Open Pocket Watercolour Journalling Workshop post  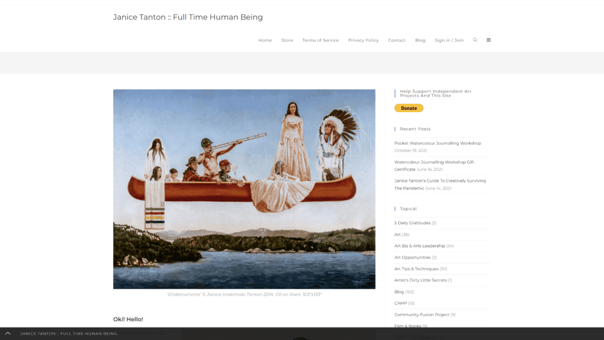pyautogui.click(x=438, y=143)
